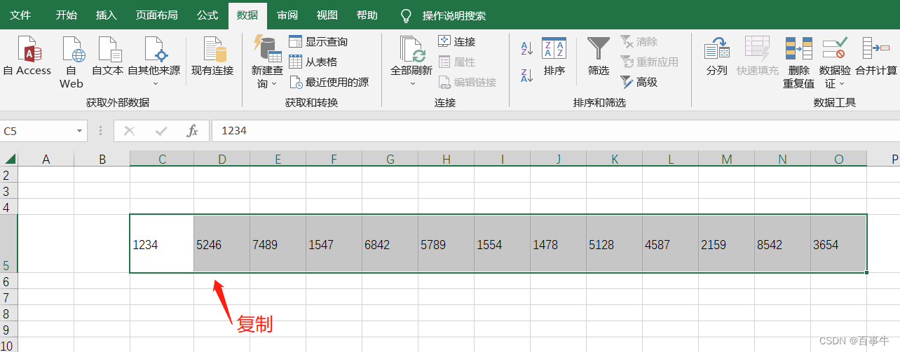Click the greyed Properties (属性) button
Screen dimensions: 900x352
(457, 62)
